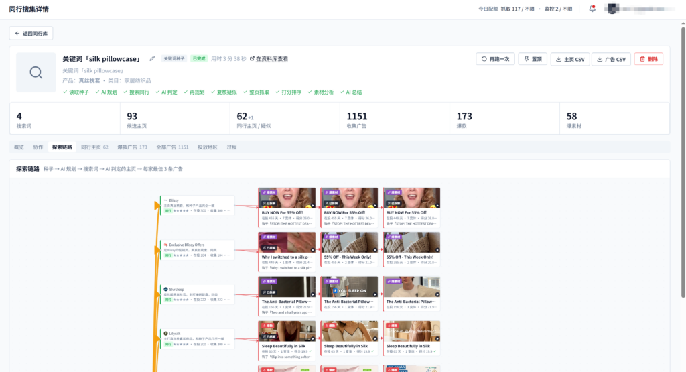Click the red 删除 button
Screen dimensions: 686x372
click(648, 59)
